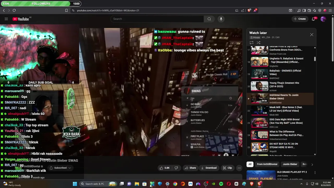Open OLD DRAKE PLAYLIST PT 2 suggestion
Screen dimensions: 334x188
click(292, 172)
